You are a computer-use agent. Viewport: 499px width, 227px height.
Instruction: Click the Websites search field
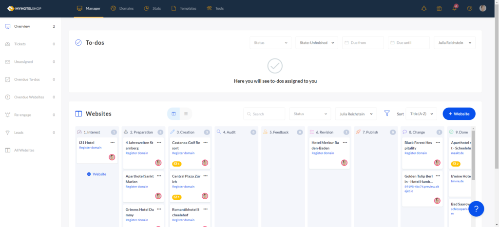[264, 113]
